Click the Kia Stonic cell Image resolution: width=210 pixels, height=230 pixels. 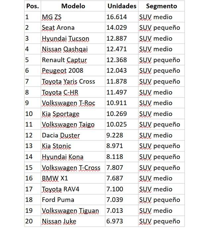73,146
